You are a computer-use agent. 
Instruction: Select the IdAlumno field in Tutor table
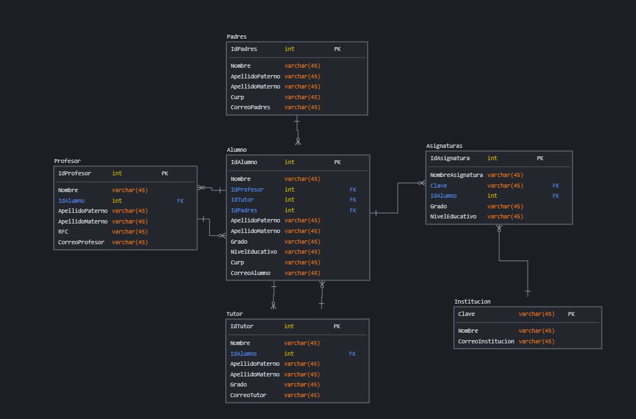coord(243,353)
